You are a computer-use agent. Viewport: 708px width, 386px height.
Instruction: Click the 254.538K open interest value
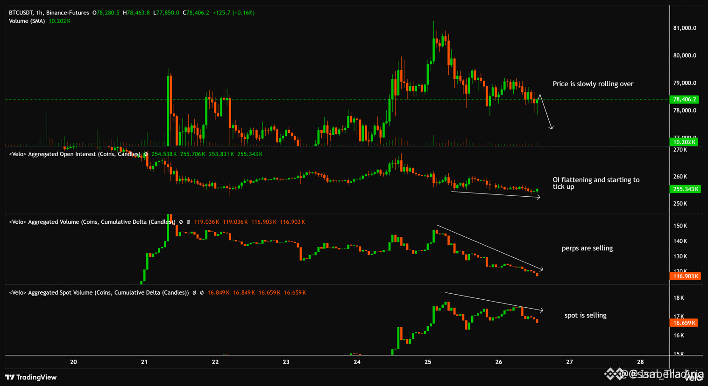[164, 154]
